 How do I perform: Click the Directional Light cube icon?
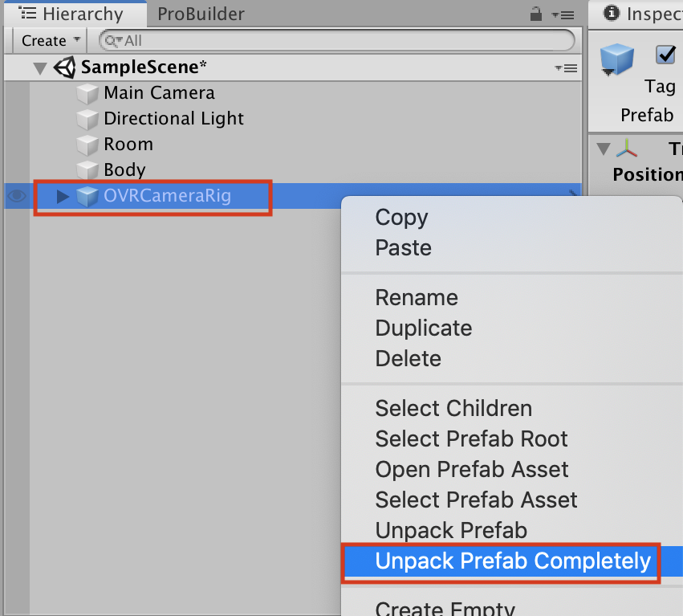[x=87, y=119]
